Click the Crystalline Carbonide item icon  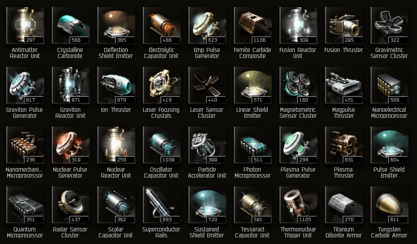coord(71,26)
